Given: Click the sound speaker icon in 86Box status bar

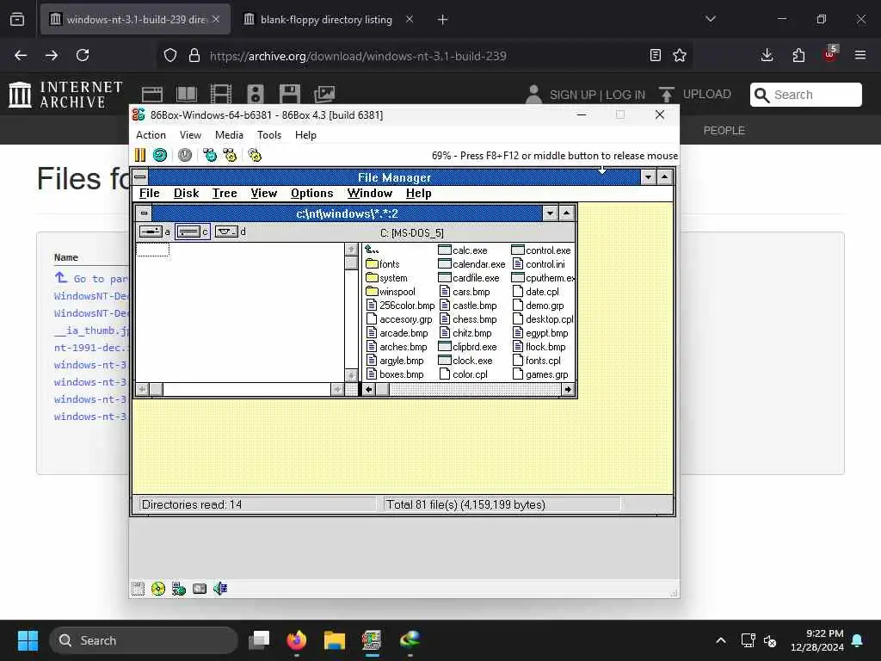Looking at the screenshot, I should point(220,589).
